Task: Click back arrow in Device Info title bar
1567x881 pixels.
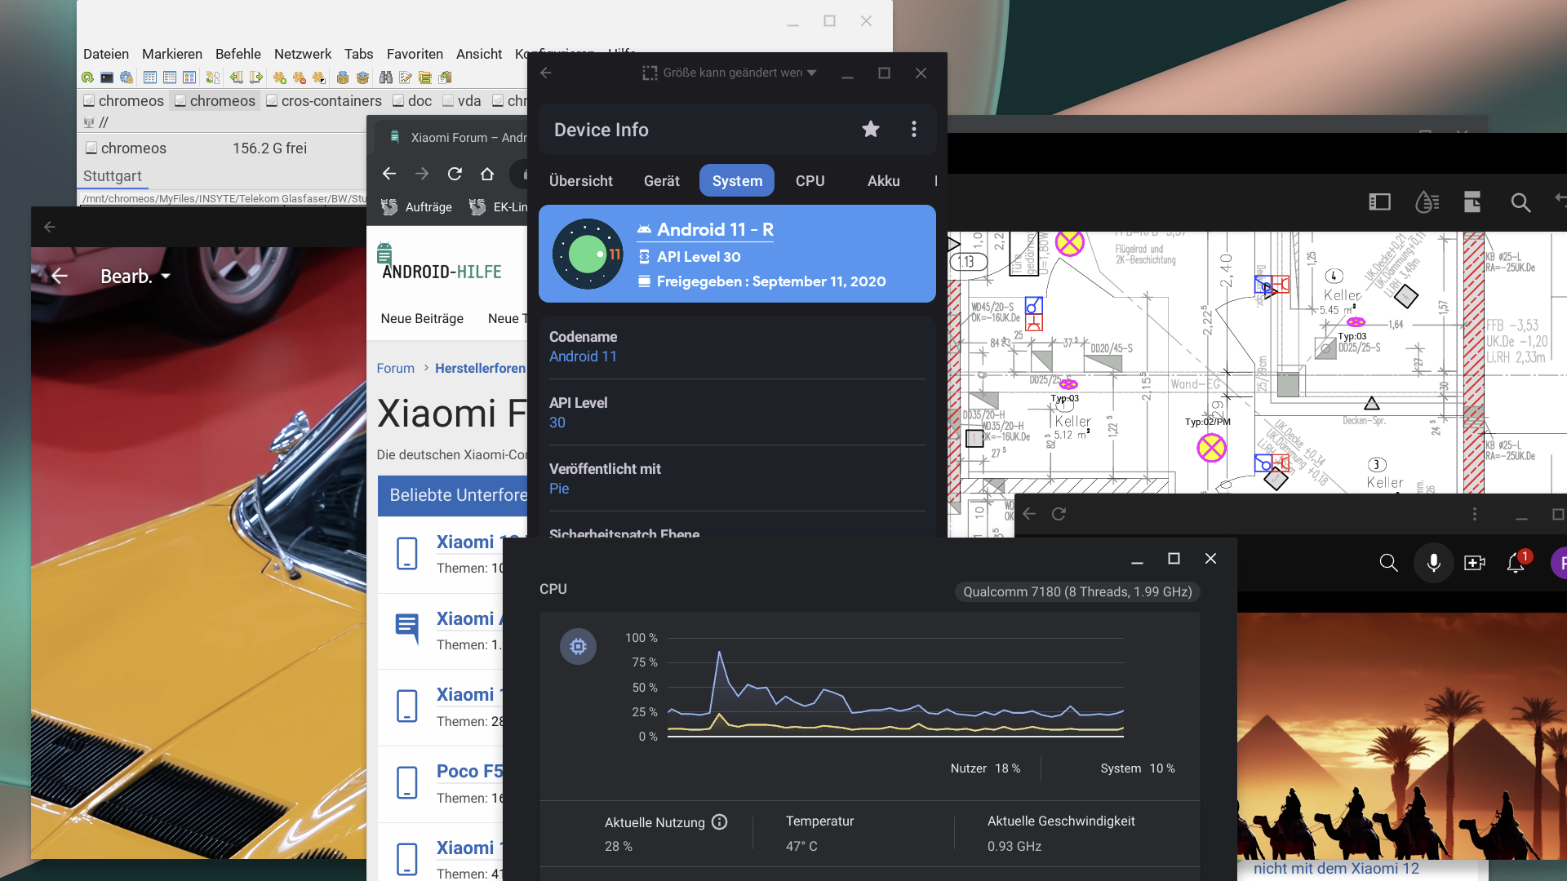Action: (x=546, y=73)
